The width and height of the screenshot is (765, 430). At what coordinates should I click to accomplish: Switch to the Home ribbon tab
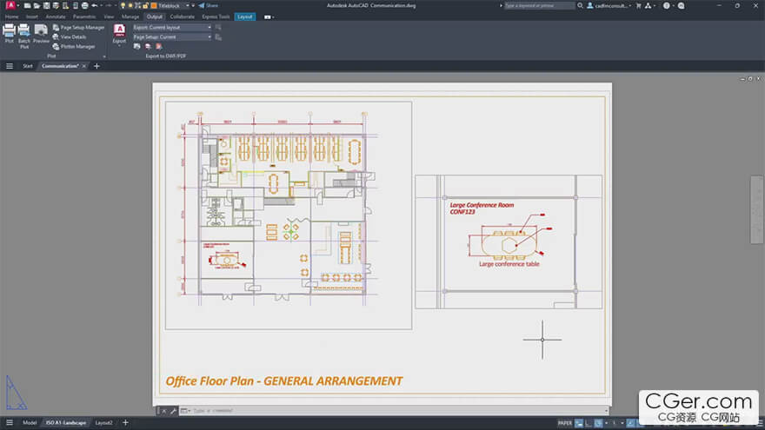(11, 17)
